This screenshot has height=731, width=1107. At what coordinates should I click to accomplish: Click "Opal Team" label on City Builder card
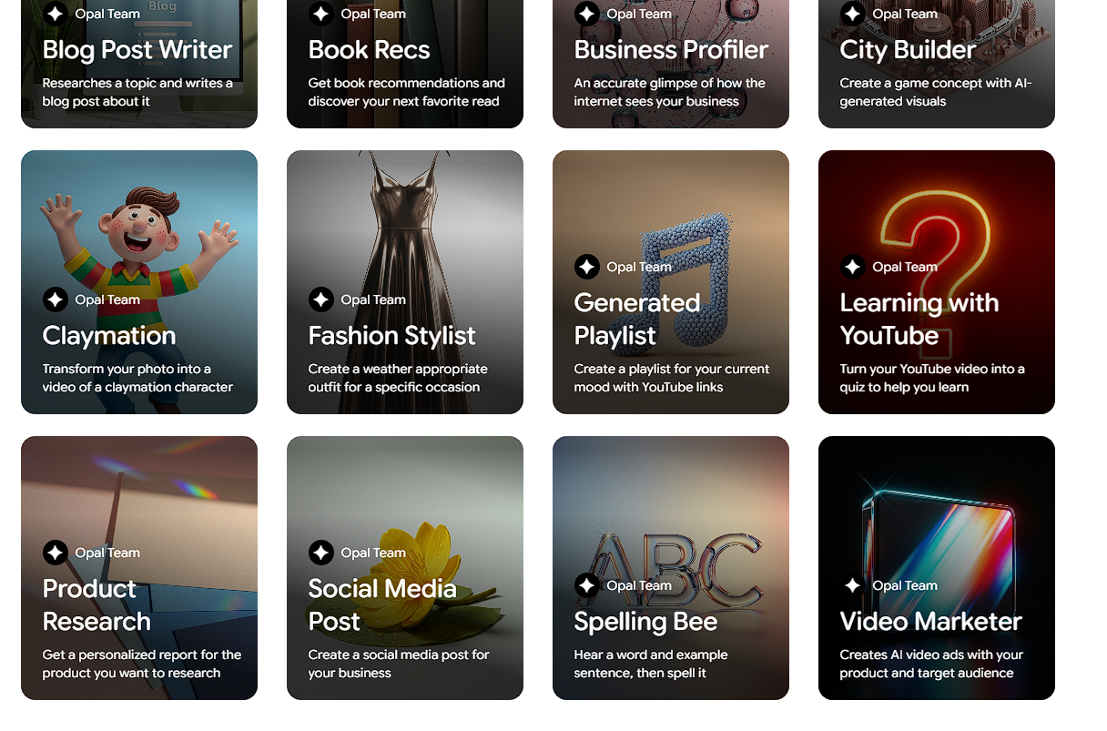tap(905, 14)
